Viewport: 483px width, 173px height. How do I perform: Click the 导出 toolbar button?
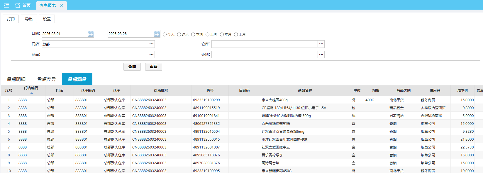(29, 19)
